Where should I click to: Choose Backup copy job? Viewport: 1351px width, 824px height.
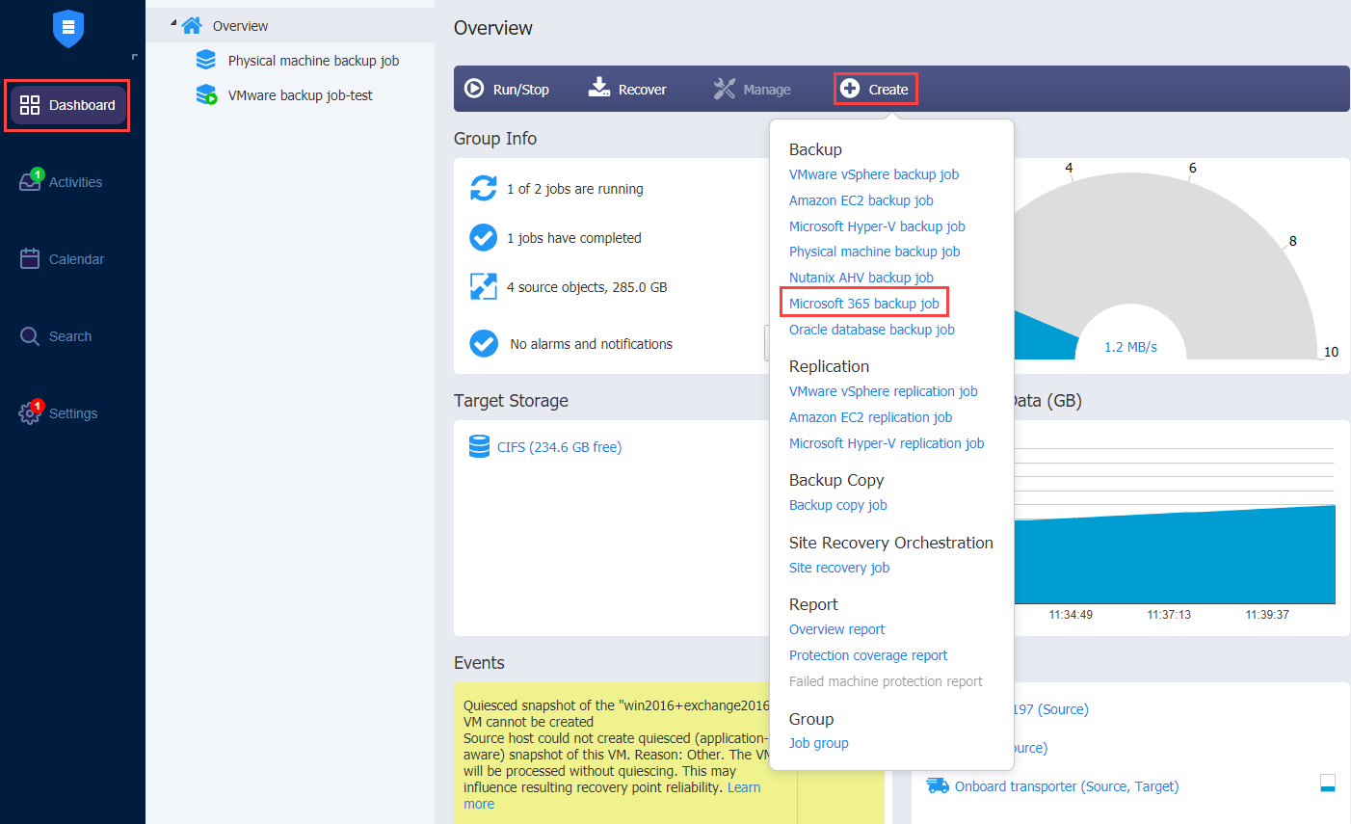(838, 505)
